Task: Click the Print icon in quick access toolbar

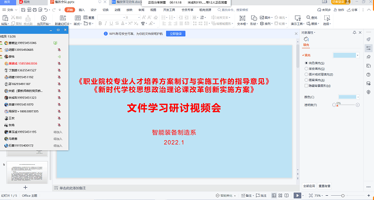Action: 35,10
